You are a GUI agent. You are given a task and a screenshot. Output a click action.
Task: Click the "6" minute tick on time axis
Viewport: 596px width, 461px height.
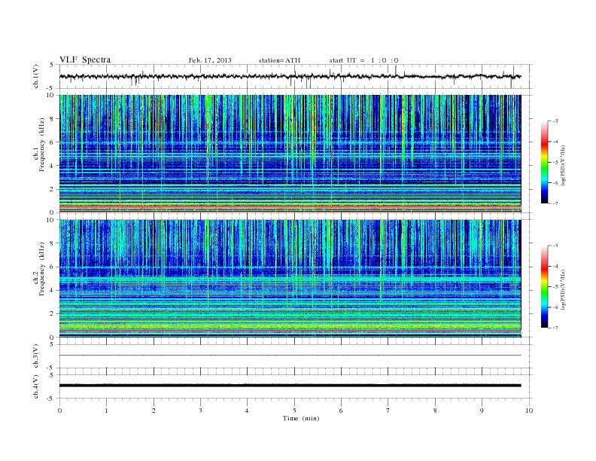[341, 411]
